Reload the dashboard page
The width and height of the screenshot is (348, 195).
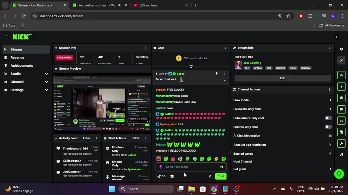(x=24, y=16)
